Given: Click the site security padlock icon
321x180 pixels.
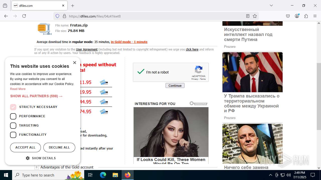Looking at the screenshot, I should [64, 16].
